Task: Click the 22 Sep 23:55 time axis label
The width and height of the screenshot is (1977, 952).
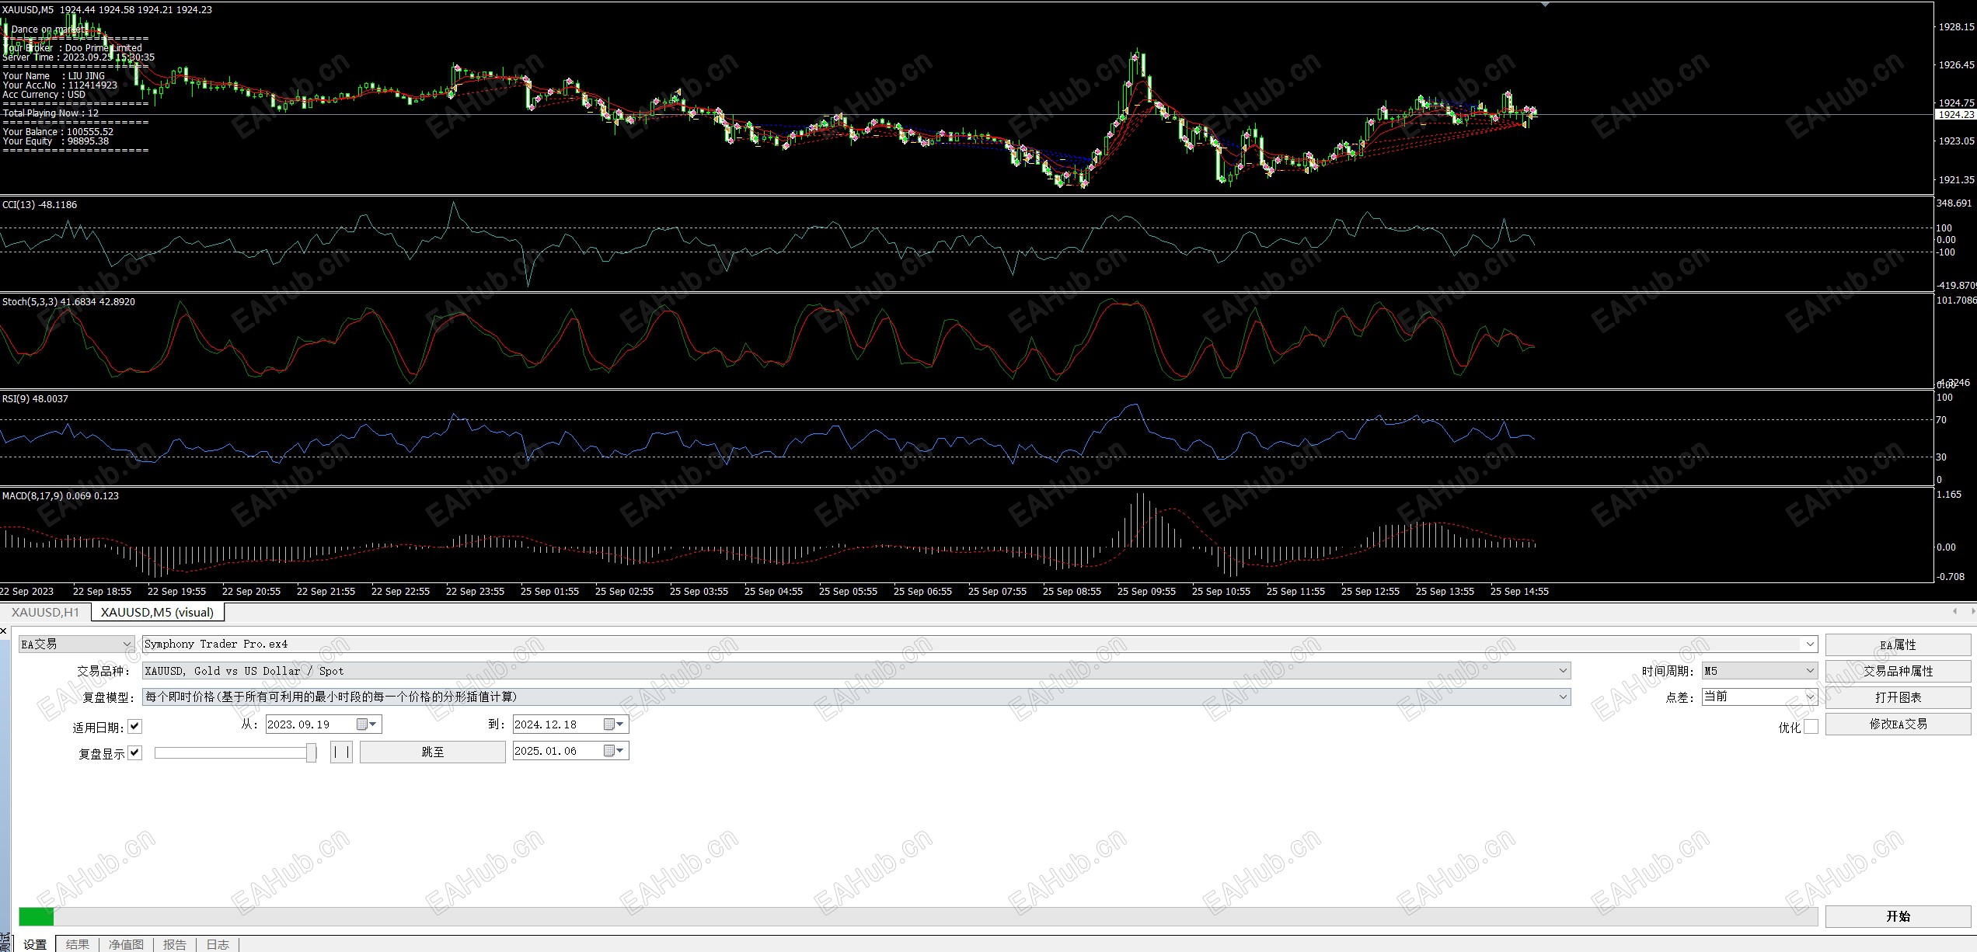Action: (x=475, y=591)
